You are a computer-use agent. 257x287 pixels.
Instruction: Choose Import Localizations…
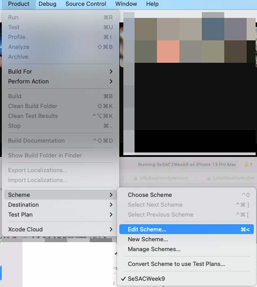click(61, 180)
